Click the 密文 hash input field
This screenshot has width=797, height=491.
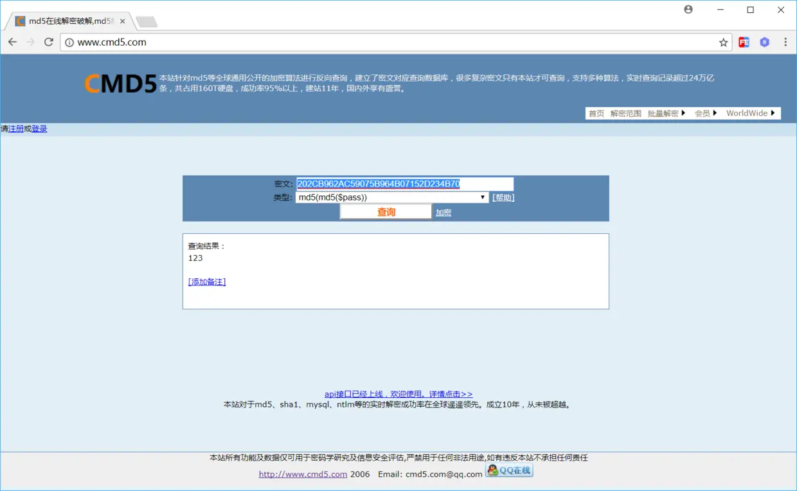405,184
